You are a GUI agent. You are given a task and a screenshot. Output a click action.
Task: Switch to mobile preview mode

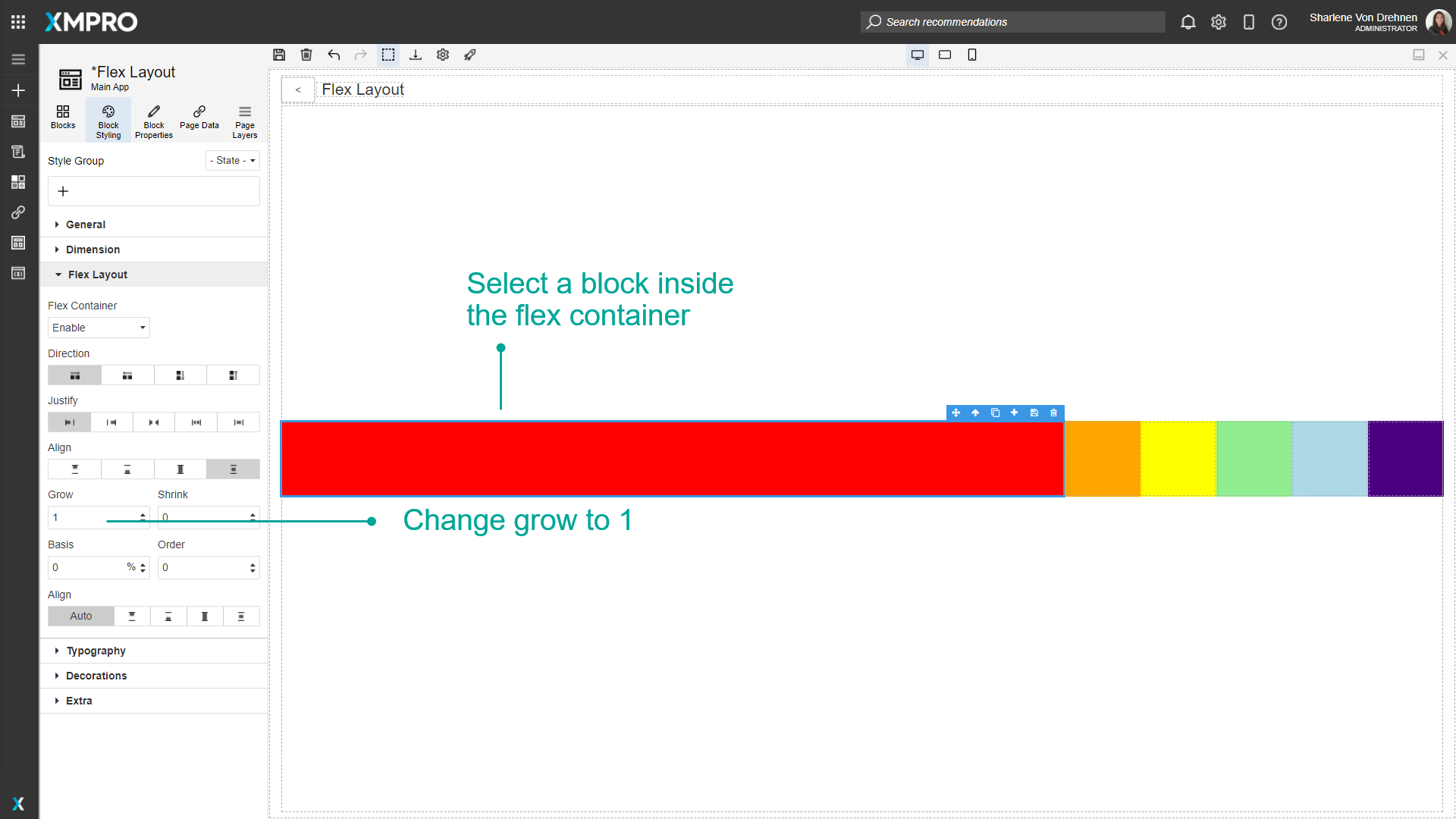(x=971, y=55)
